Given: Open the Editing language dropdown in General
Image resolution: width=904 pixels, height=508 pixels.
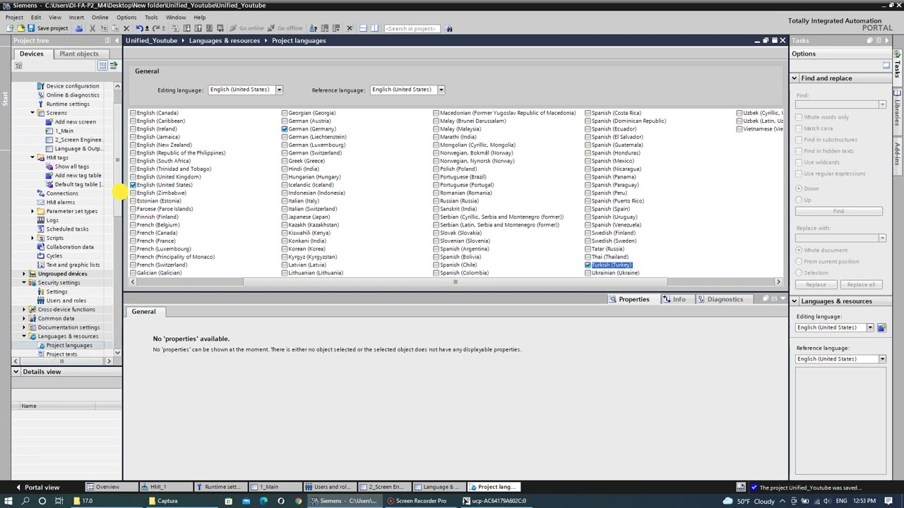Looking at the screenshot, I should tap(279, 90).
